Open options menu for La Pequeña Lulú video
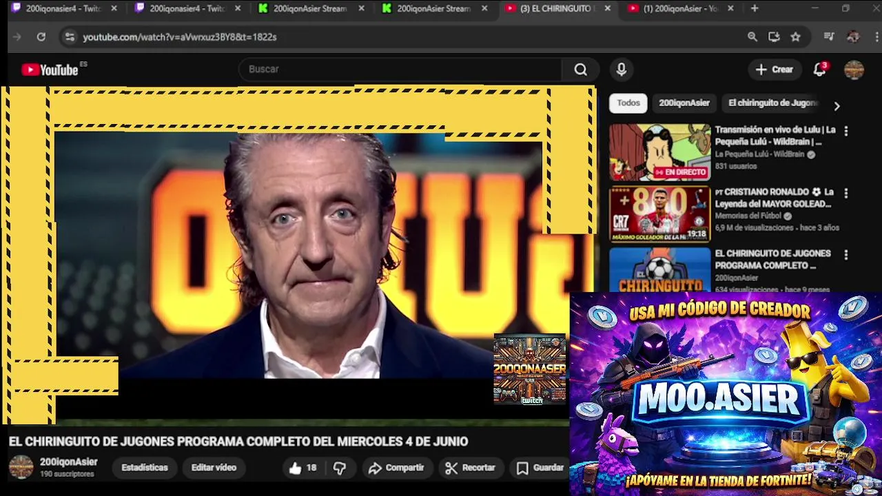 (846, 131)
